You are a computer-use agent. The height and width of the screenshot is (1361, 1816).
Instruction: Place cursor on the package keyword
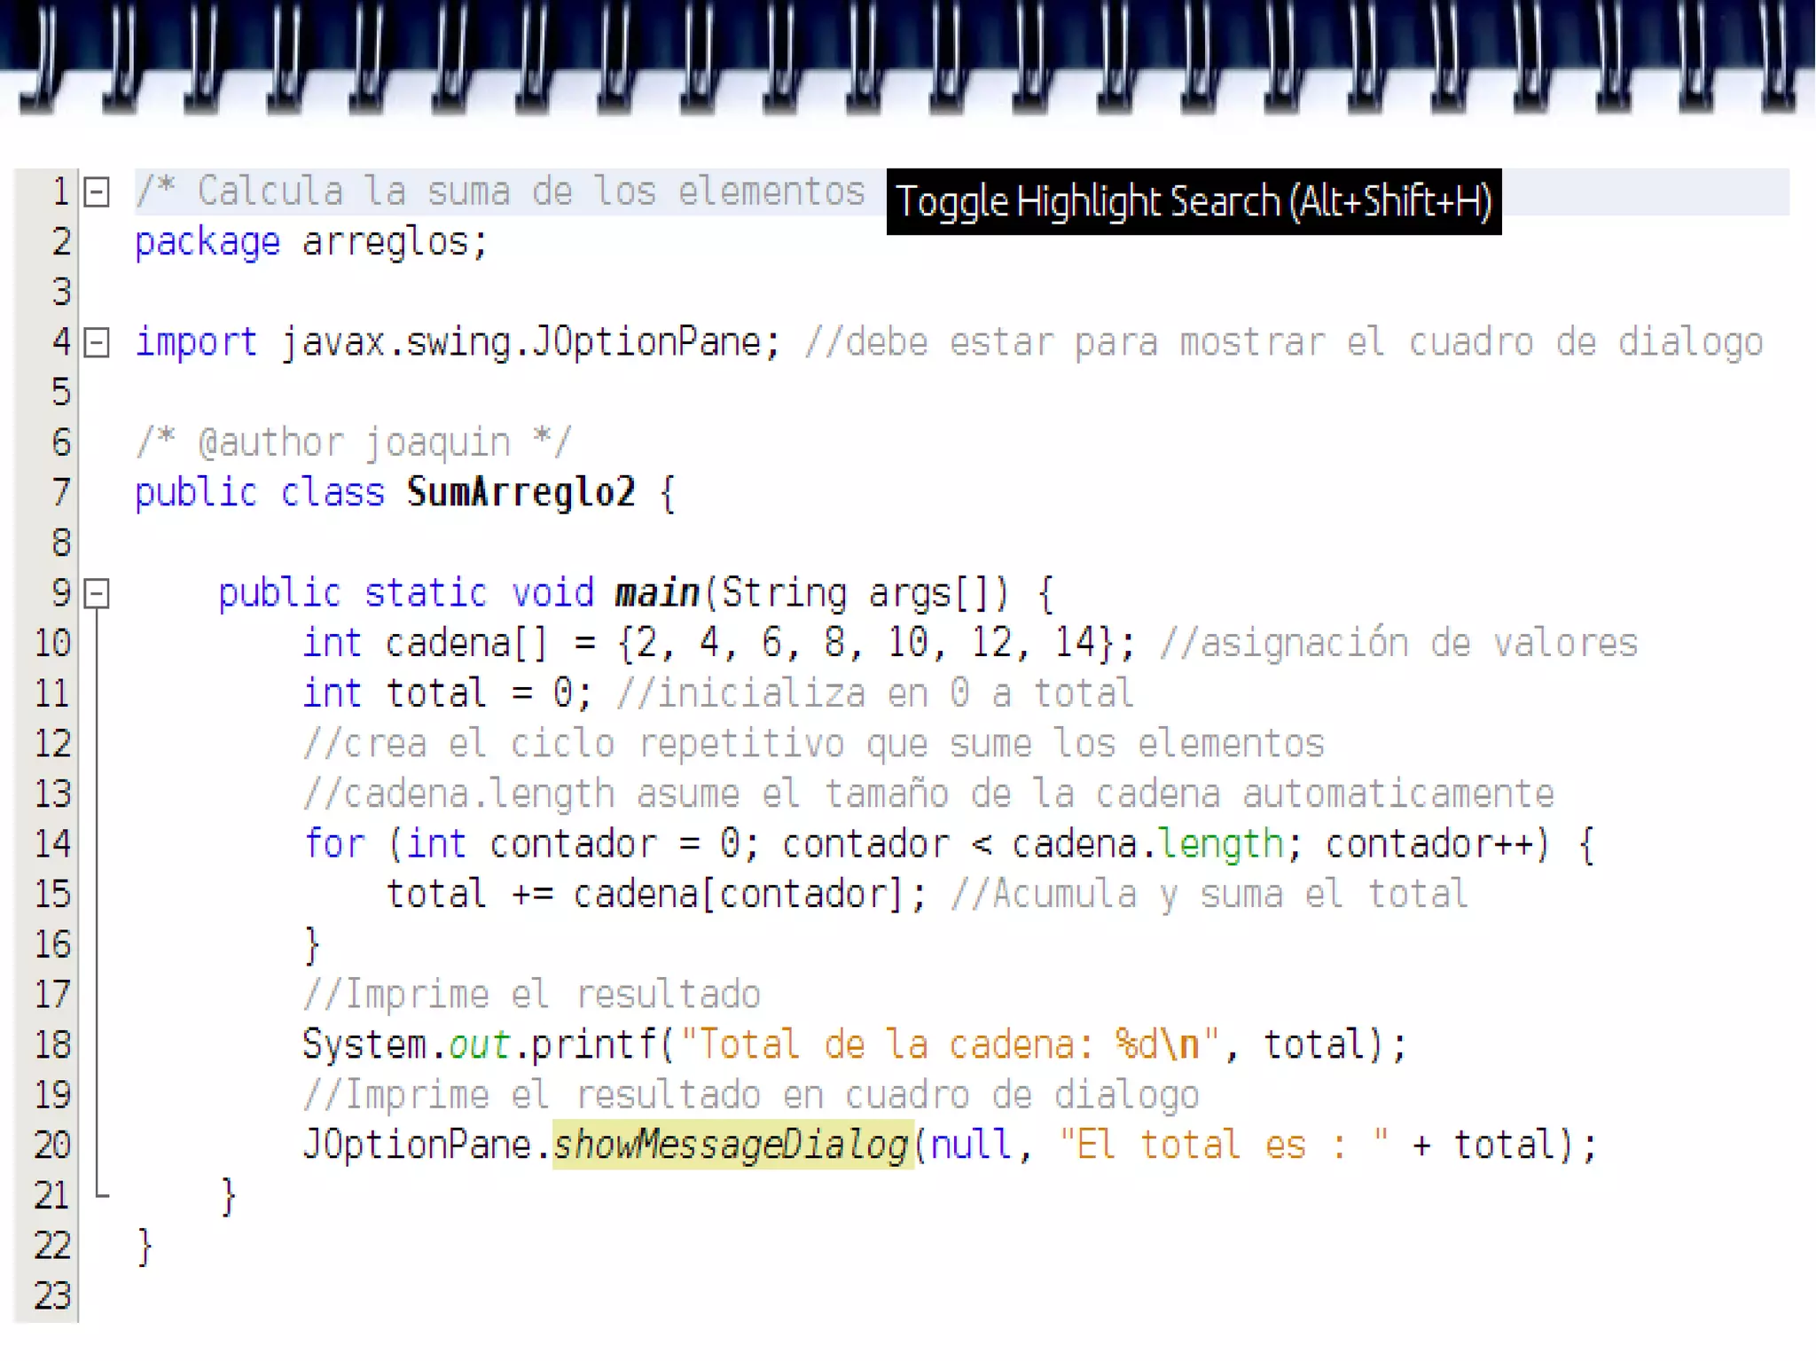(x=207, y=242)
